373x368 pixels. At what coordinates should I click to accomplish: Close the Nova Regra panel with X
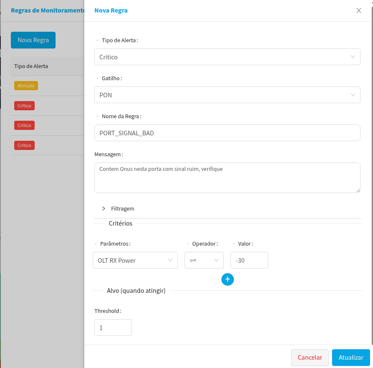[x=358, y=10]
